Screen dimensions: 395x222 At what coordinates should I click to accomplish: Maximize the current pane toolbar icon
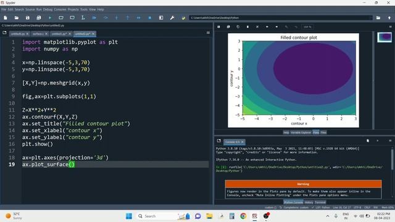(x=161, y=18)
